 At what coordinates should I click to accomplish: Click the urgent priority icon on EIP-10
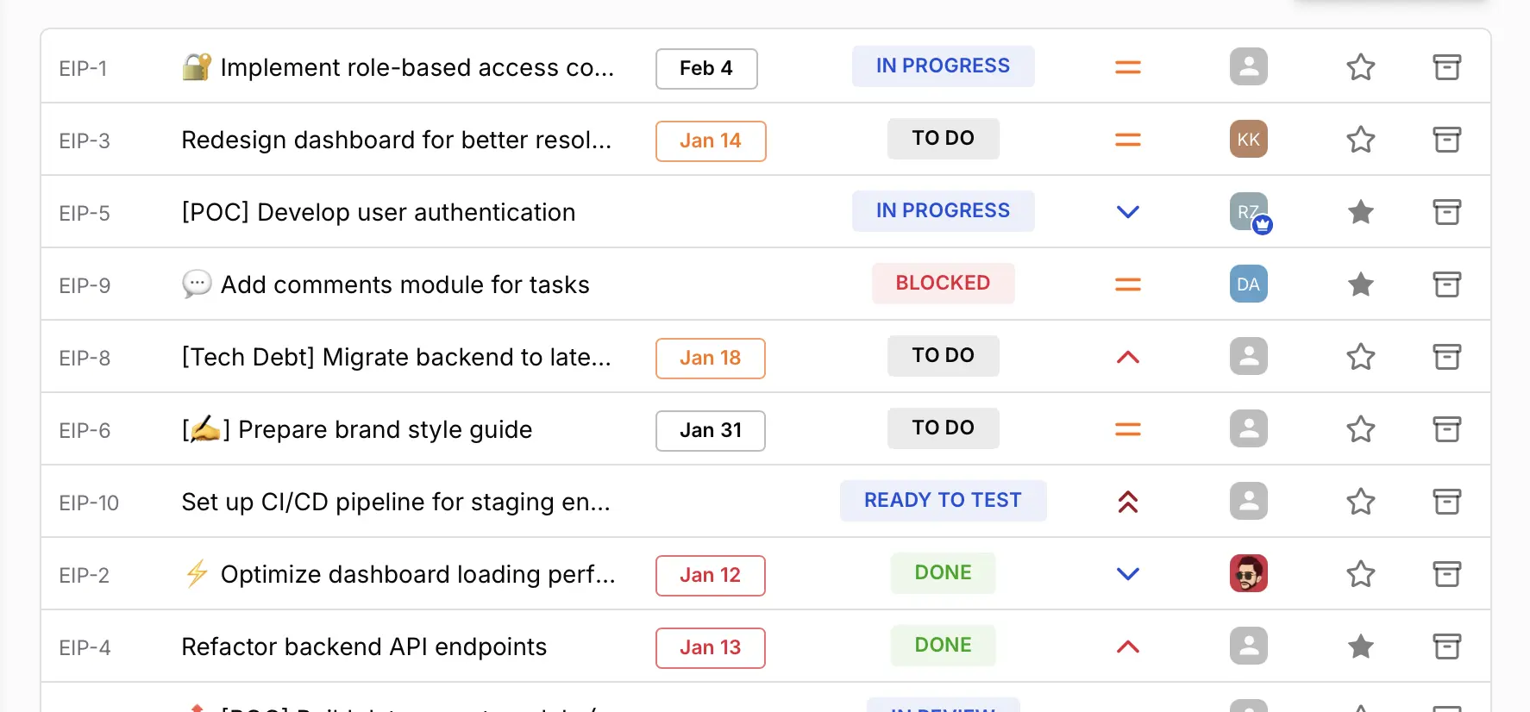pyautogui.click(x=1127, y=501)
